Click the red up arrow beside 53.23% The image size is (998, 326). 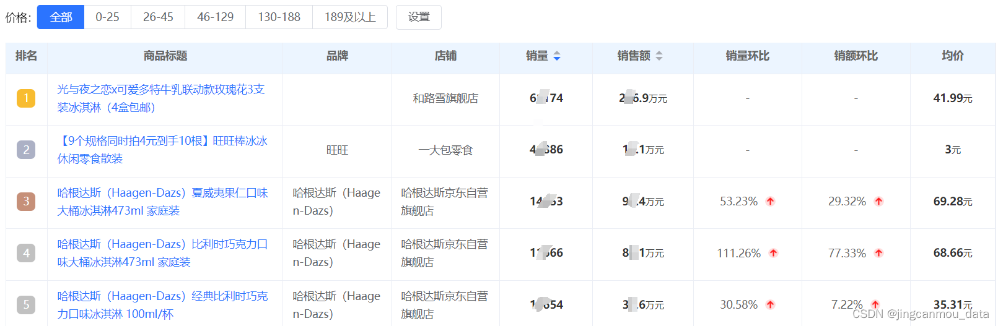(x=770, y=202)
